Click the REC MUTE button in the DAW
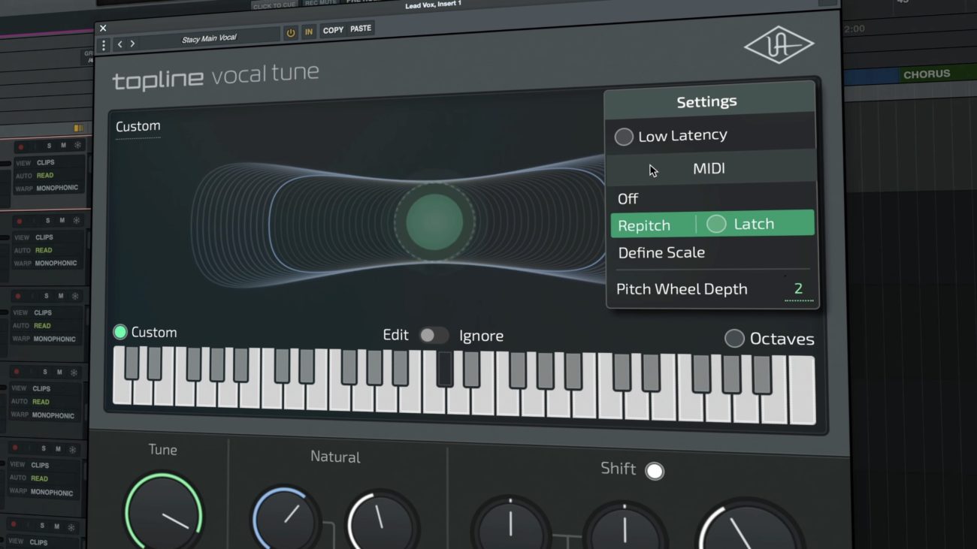Image resolution: width=977 pixels, height=549 pixels. [x=319, y=3]
